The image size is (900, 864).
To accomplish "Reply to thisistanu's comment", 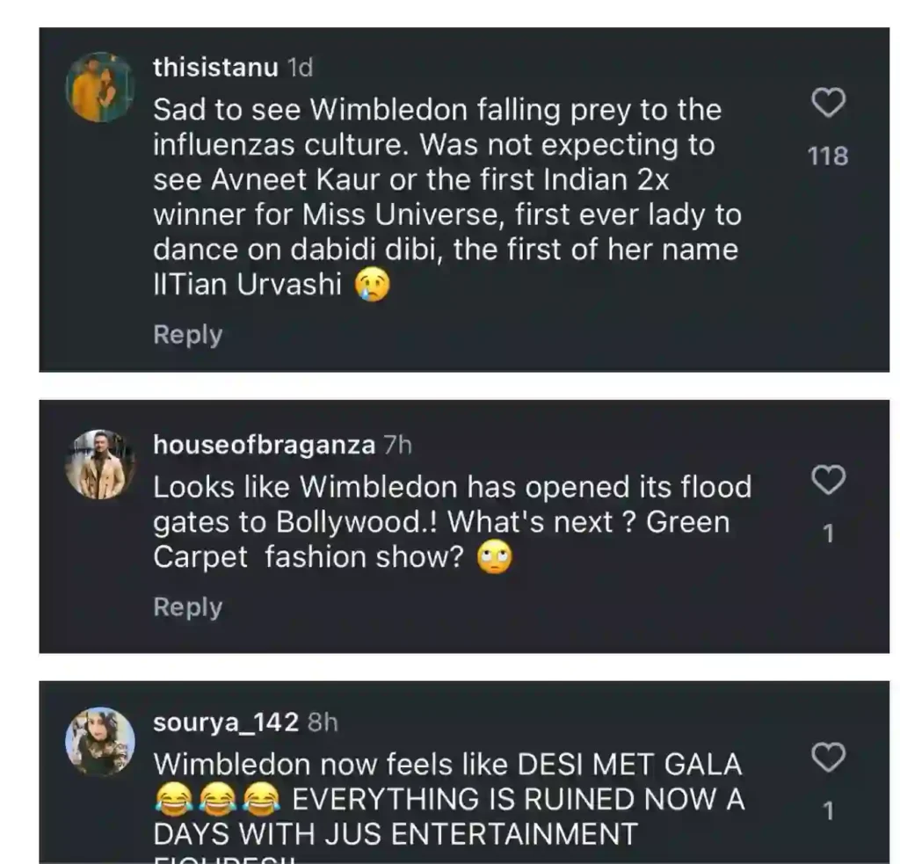I will [x=187, y=335].
